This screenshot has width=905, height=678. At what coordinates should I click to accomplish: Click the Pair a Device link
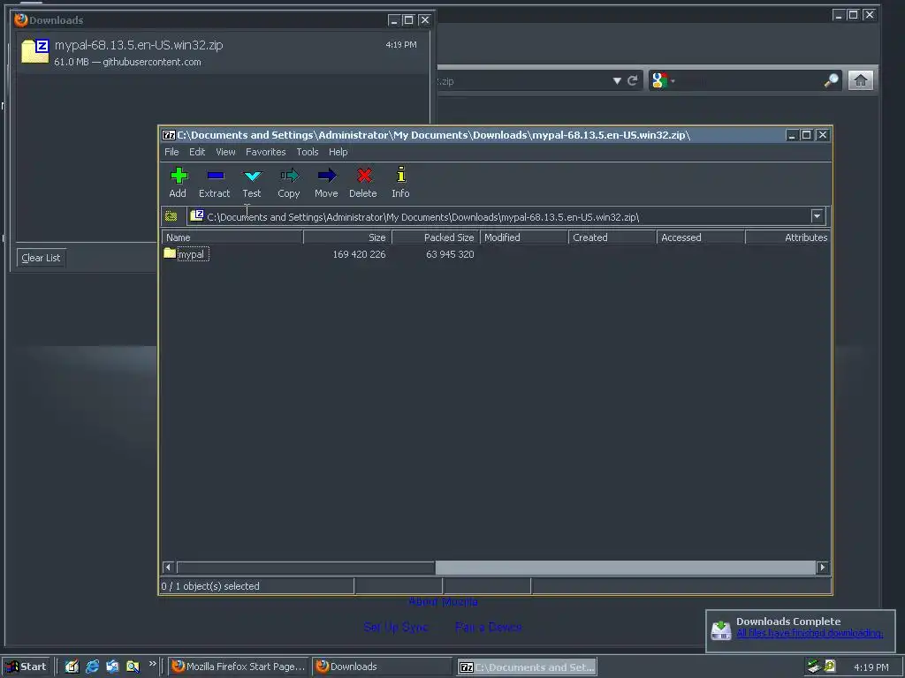(x=488, y=628)
